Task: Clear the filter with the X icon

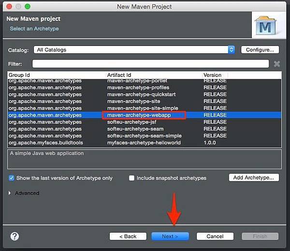Action: 276,64
